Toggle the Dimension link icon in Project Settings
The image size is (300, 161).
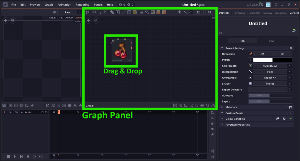pos(250,54)
